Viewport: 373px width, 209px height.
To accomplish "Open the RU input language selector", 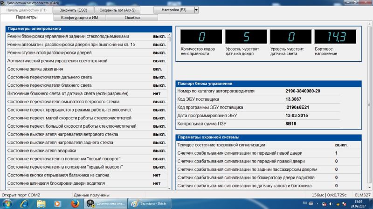I will pyautogui.click(x=305, y=203).
